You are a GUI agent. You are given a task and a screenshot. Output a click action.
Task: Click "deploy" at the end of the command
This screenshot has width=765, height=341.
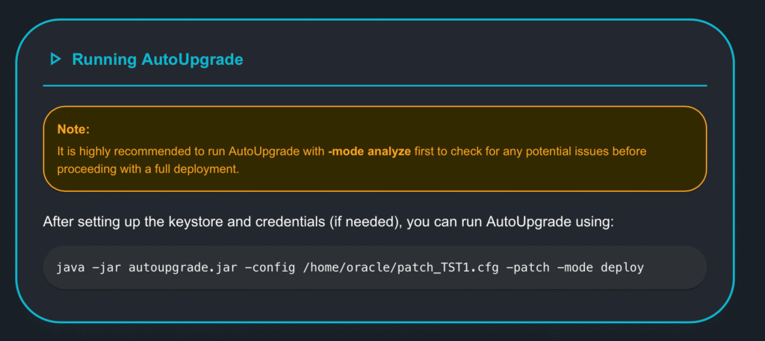point(622,266)
